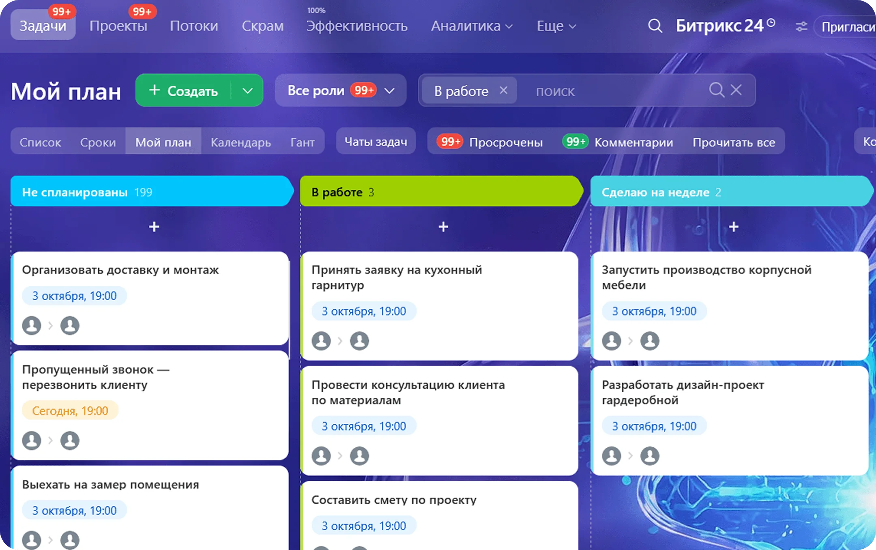This screenshot has height=550, width=876.
Task: Switch to Список view tab
Action: (40, 142)
